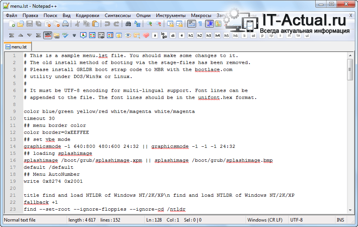
Task: Open the Кодировки menu
Action: [x=88, y=16]
